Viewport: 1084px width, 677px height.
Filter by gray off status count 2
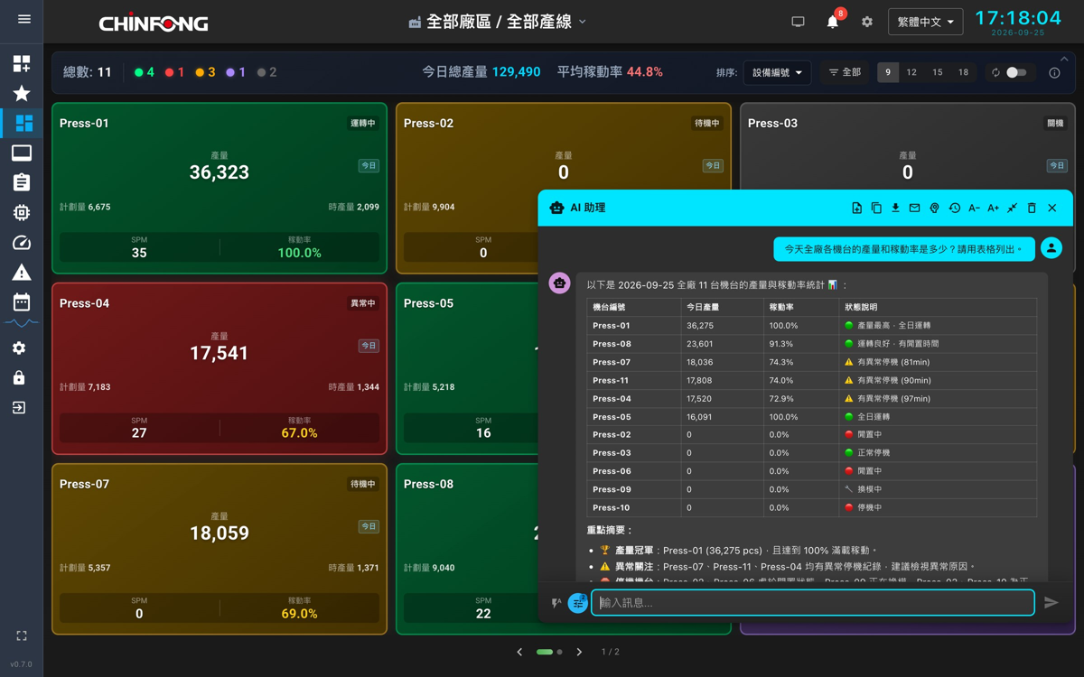266,72
